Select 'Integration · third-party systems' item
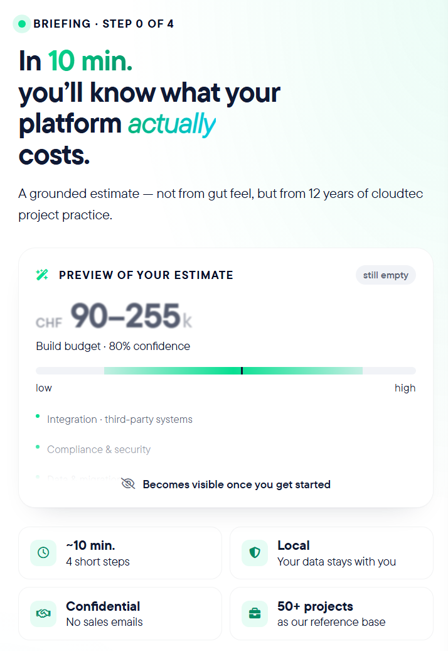Viewport: 448px width, 651px height. [x=120, y=419]
